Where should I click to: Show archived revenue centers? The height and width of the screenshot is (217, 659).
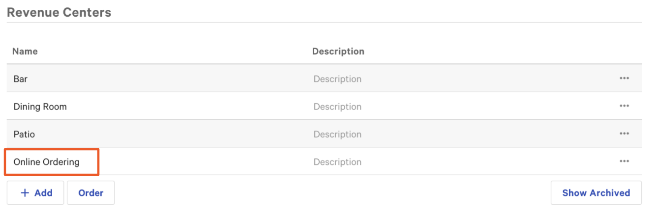(596, 193)
